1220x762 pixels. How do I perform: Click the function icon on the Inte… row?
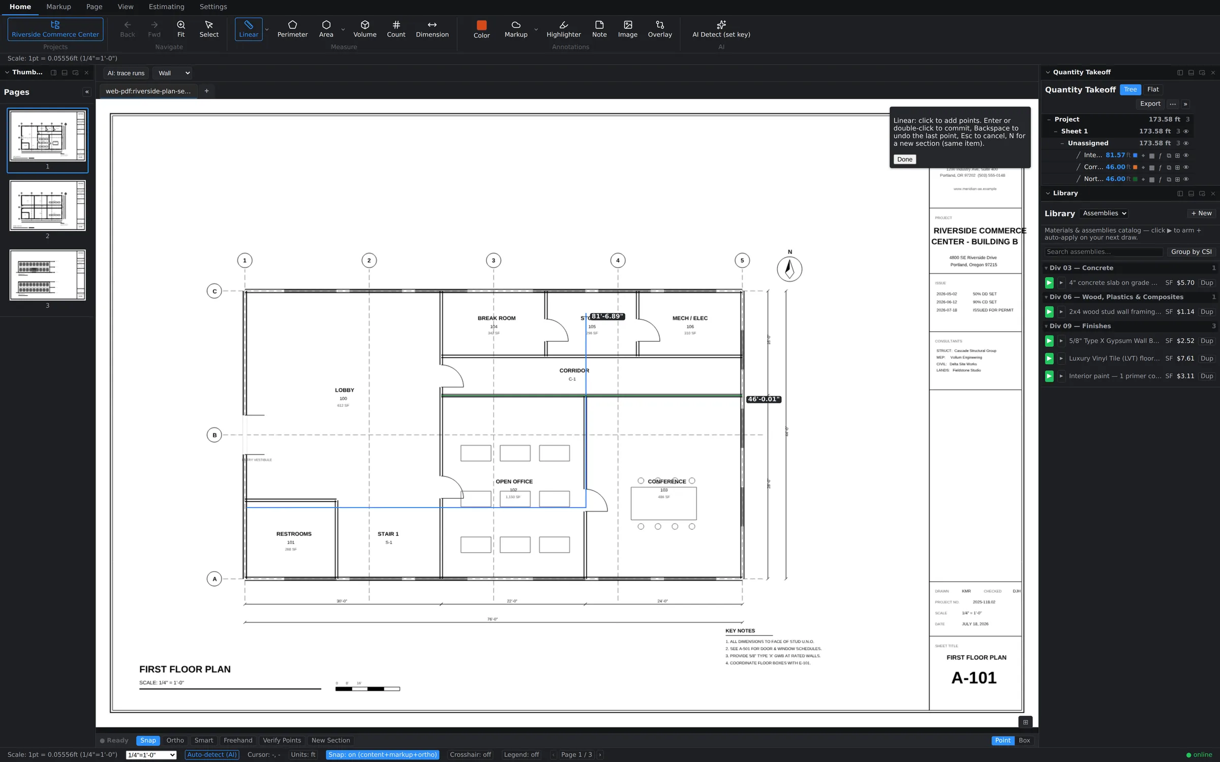point(1160,155)
